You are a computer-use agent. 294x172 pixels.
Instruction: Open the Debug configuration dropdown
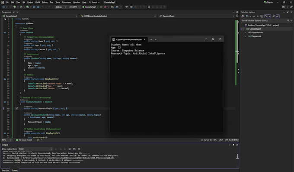(x=61, y=7)
